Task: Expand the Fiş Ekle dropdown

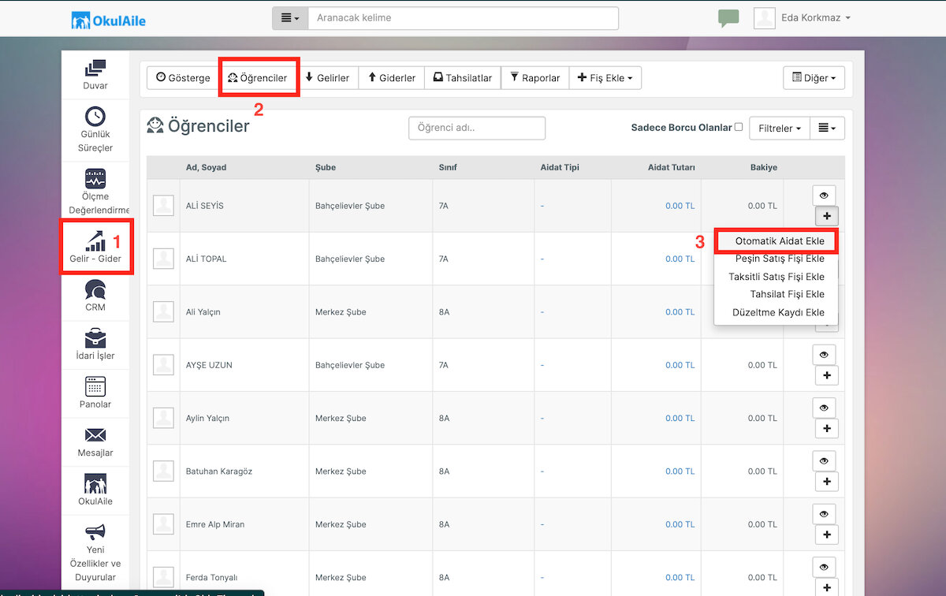Action: click(605, 78)
